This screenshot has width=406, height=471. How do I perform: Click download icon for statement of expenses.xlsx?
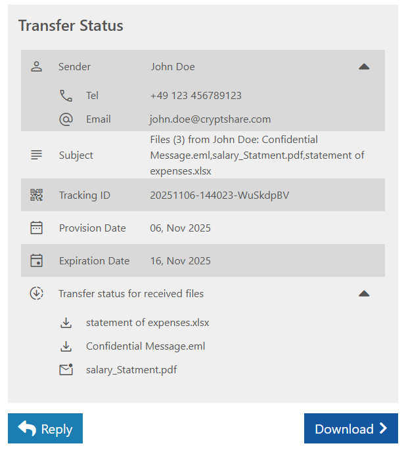(x=66, y=323)
